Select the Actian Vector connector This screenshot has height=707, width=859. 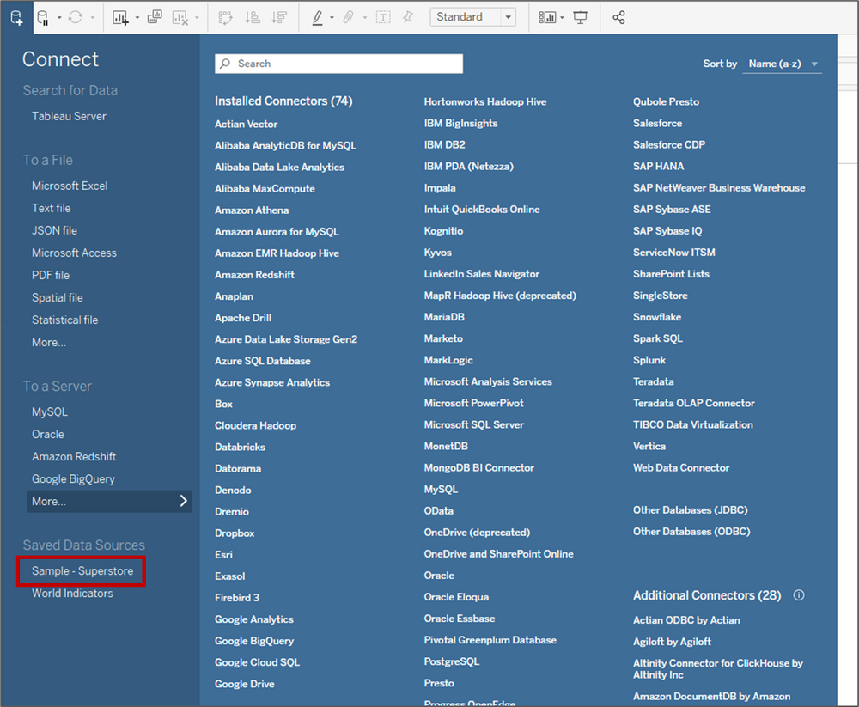246,124
